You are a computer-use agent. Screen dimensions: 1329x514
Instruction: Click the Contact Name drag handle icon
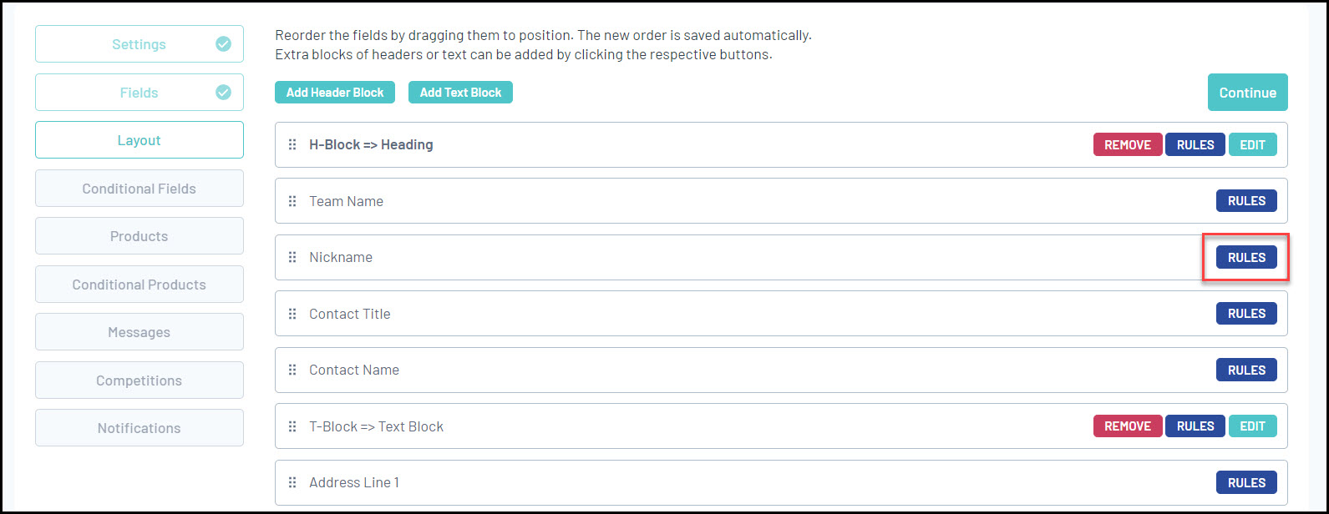(x=292, y=370)
